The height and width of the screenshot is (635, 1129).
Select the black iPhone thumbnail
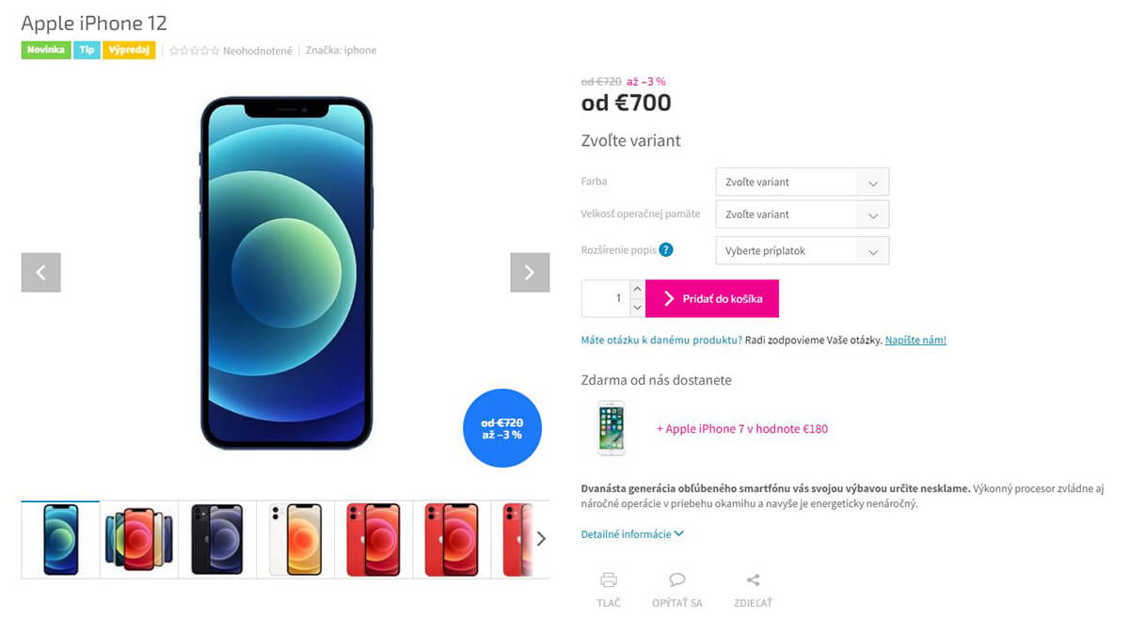[217, 539]
